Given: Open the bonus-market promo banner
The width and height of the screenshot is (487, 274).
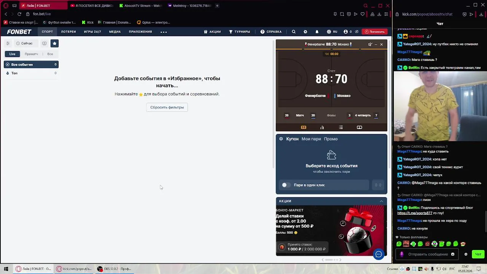Looking at the screenshot, I should (331, 230).
